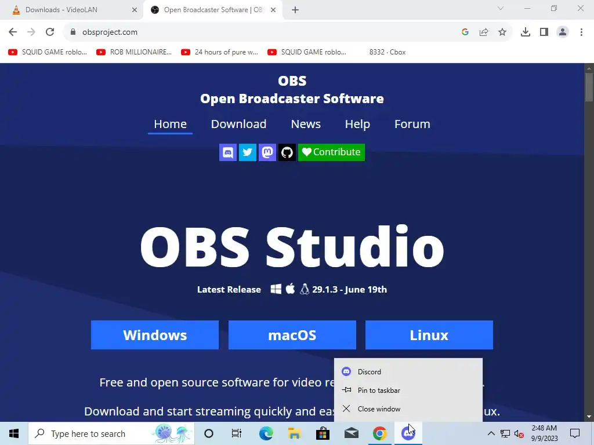This screenshot has width=594, height=445.
Task: Switch to the Downloads - VideoLAN tab
Action: click(70, 10)
